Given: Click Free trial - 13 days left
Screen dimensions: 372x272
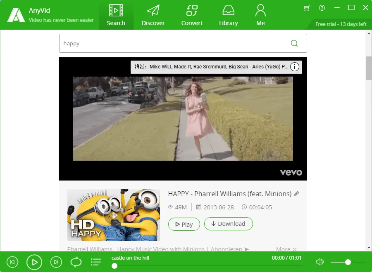Looking at the screenshot, I should pos(341,24).
